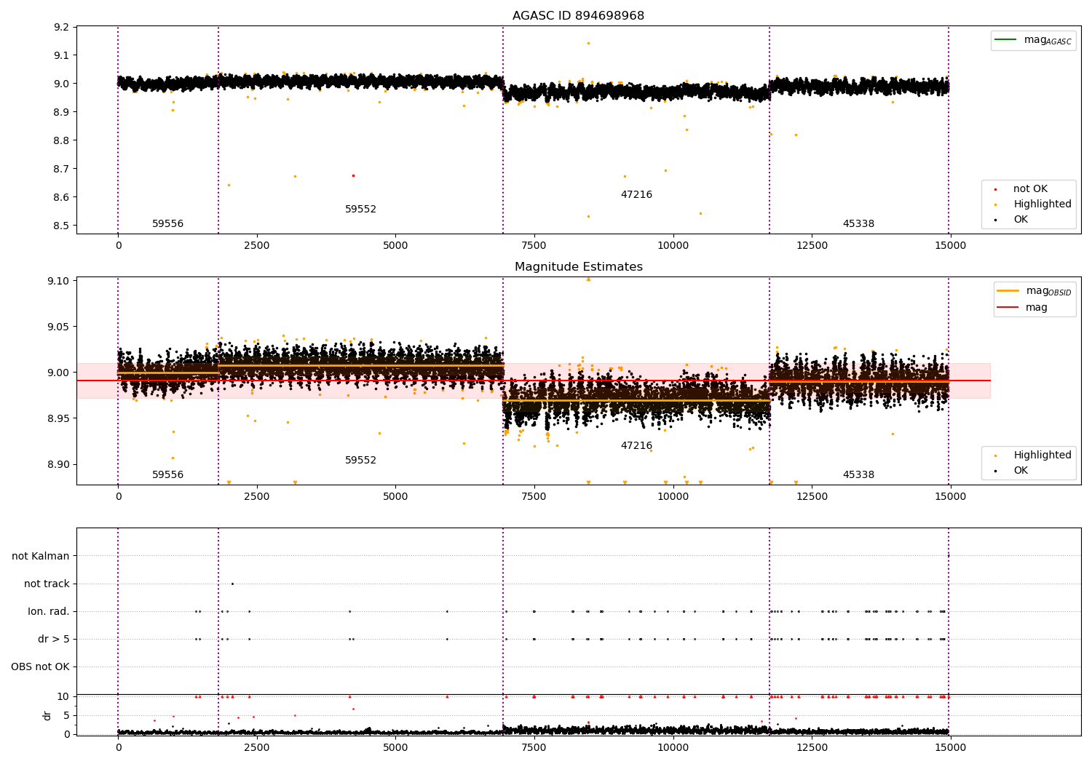Image resolution: width=1092 pixels, height=764 pixels.
Task: Click the 8.7 y-axis tick label
Action: [x=62, y=169]
